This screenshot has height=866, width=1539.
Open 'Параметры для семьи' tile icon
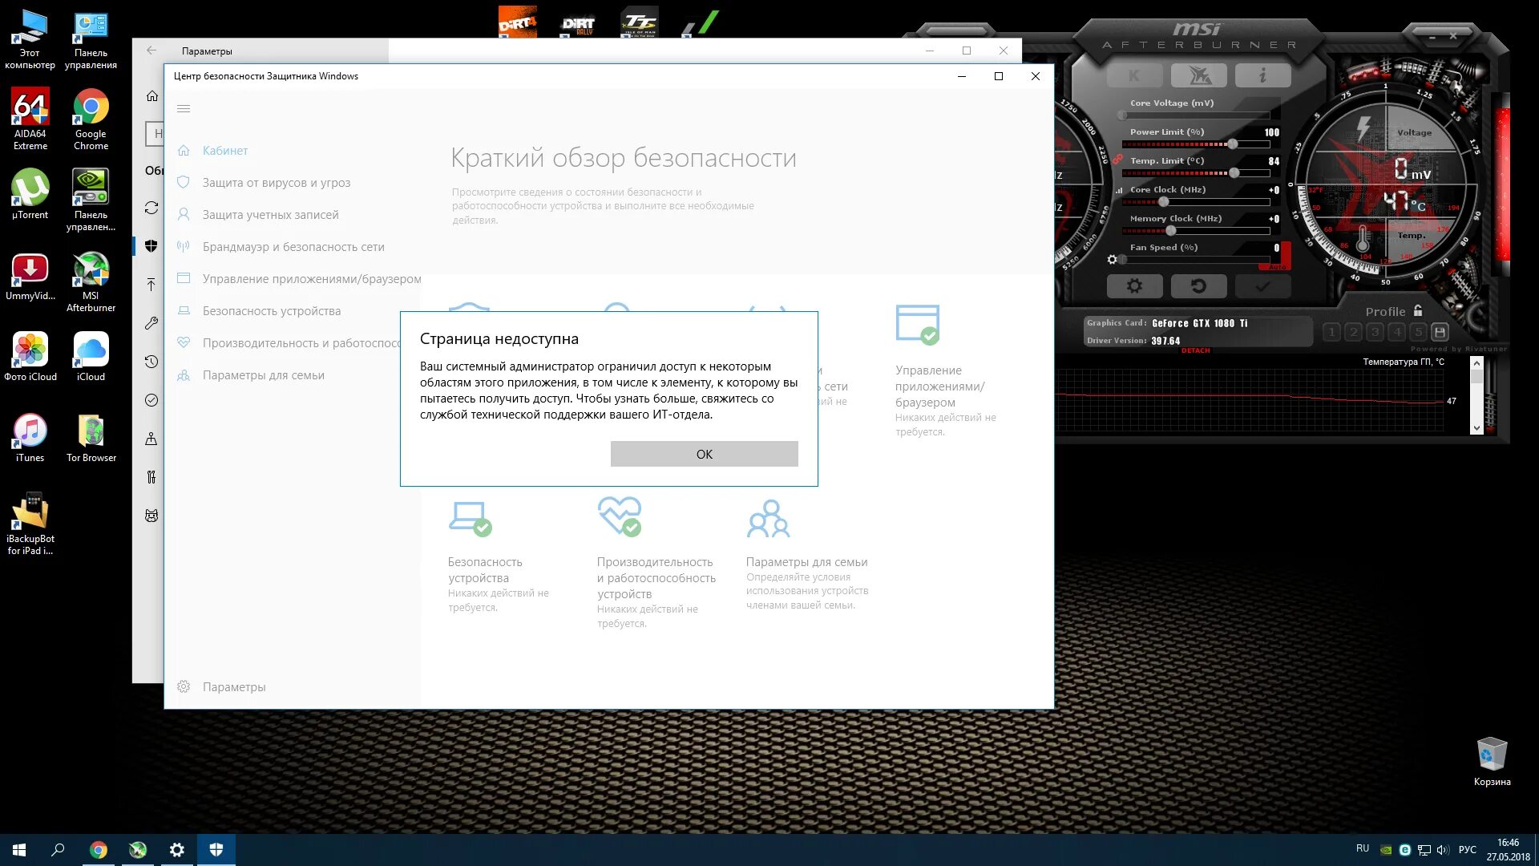[768, 519]
